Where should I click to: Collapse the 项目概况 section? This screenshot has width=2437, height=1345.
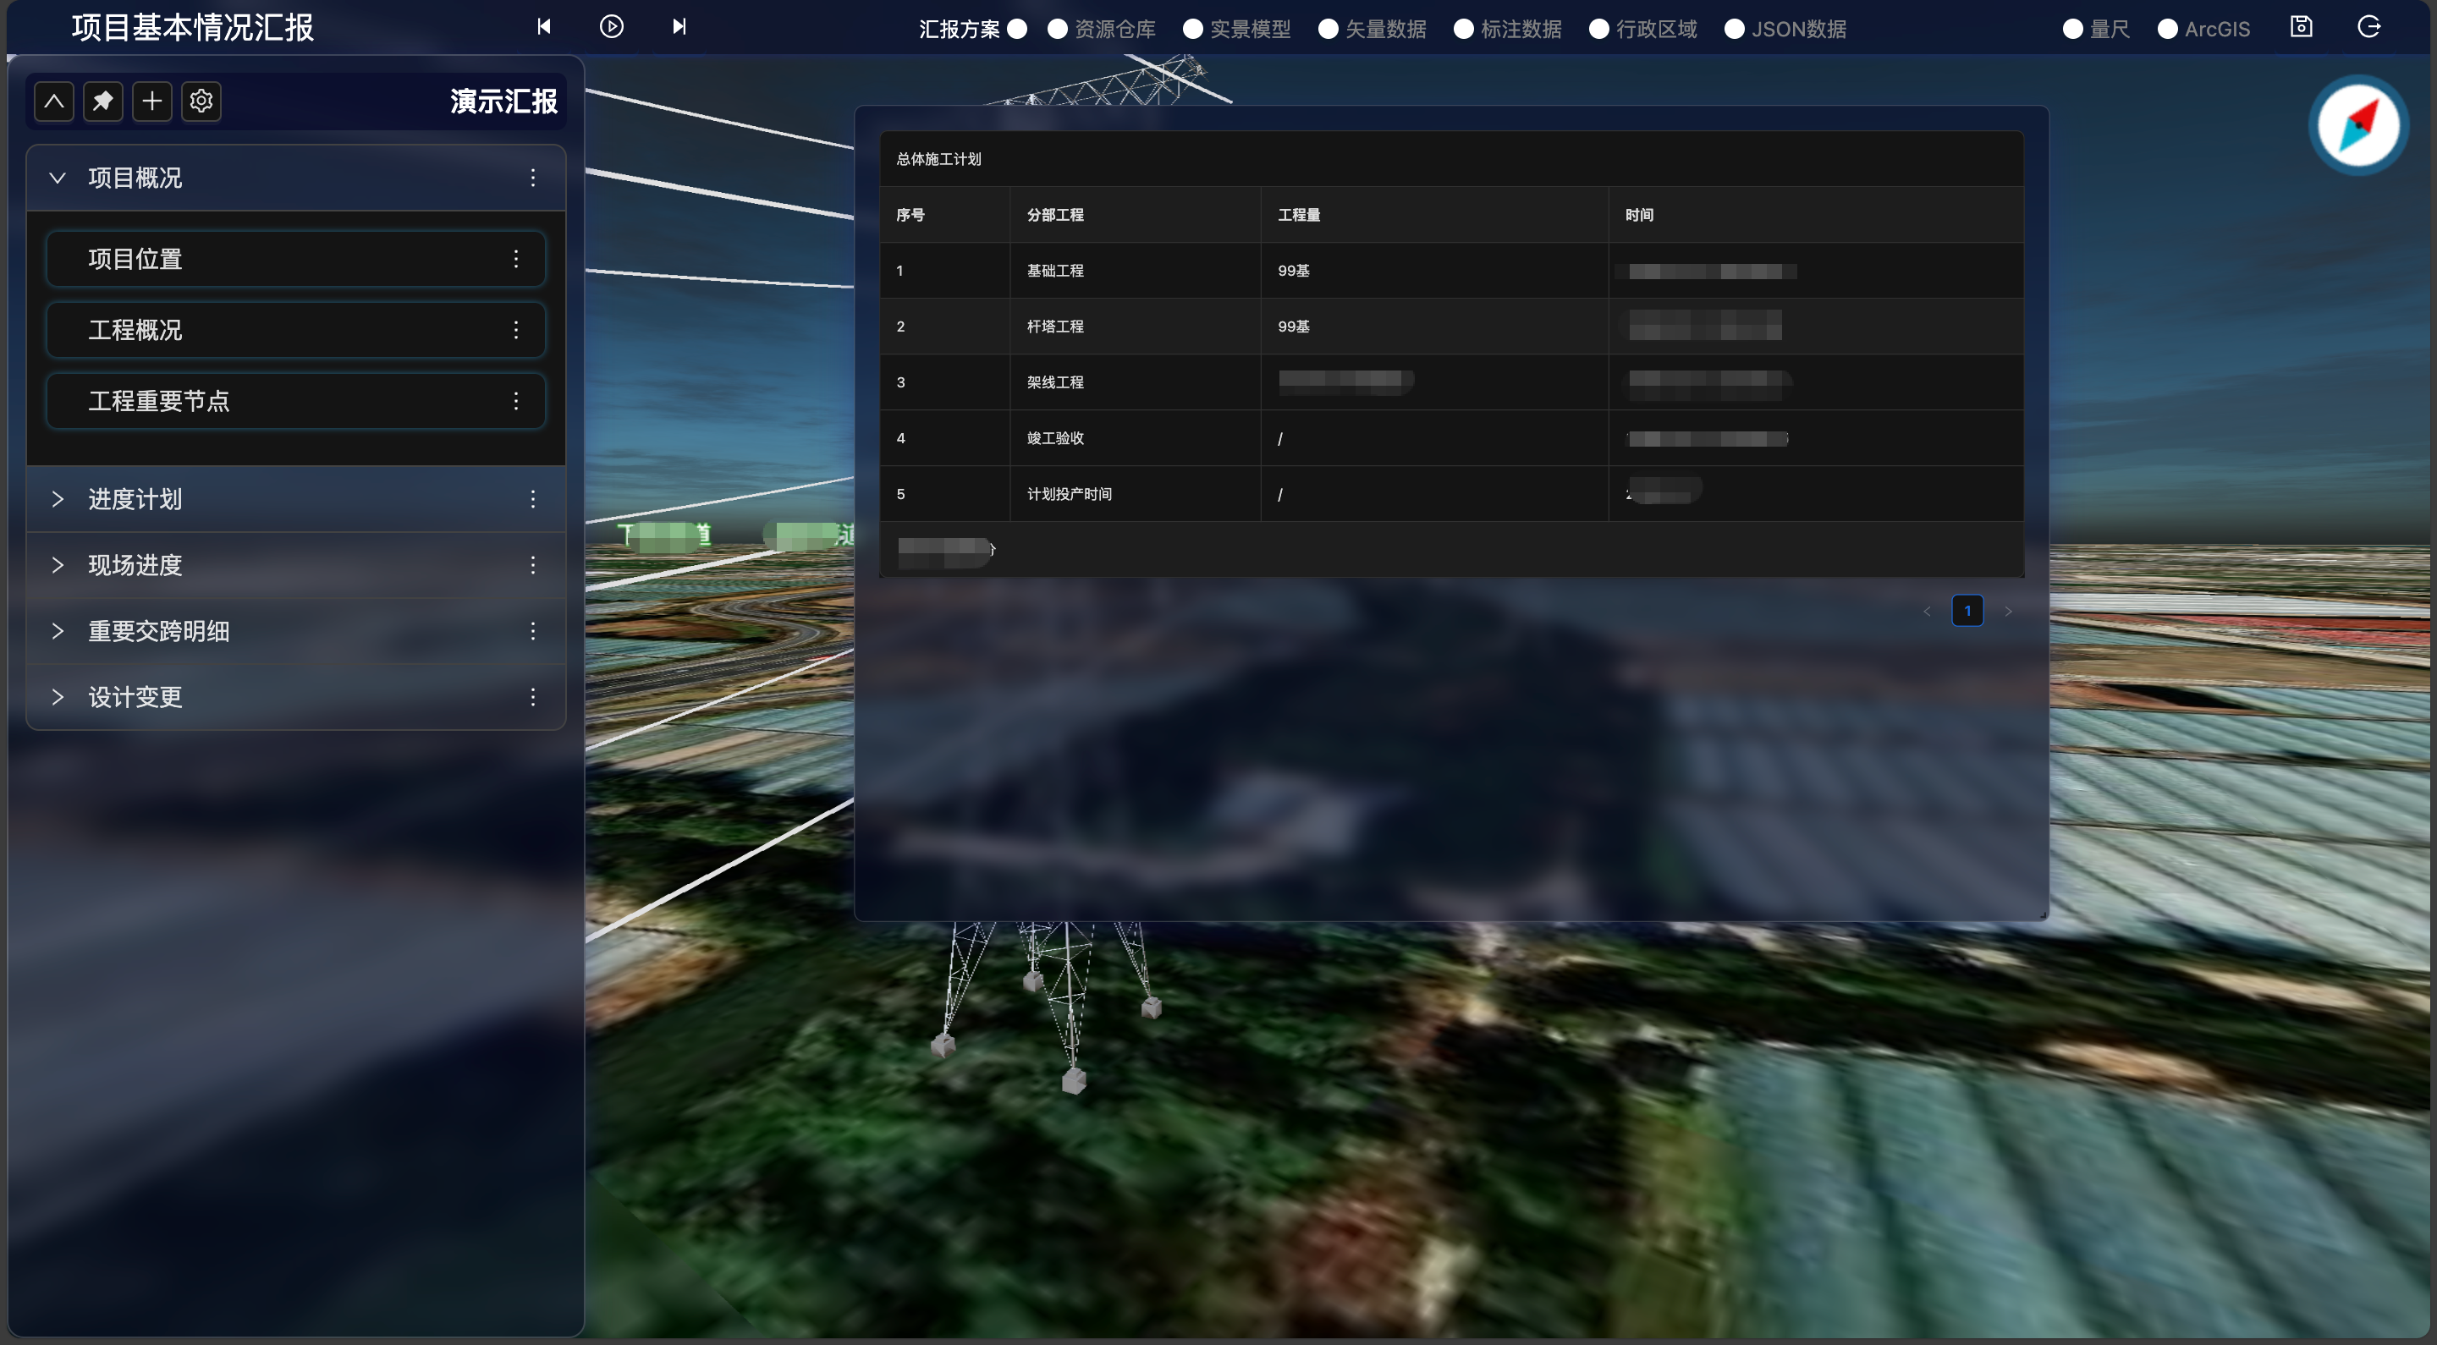coord(58,178)
